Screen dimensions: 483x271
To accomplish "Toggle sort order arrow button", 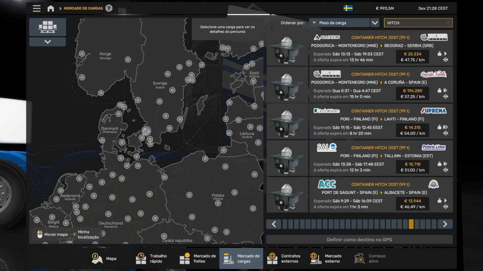I will [x=375, y=23].
